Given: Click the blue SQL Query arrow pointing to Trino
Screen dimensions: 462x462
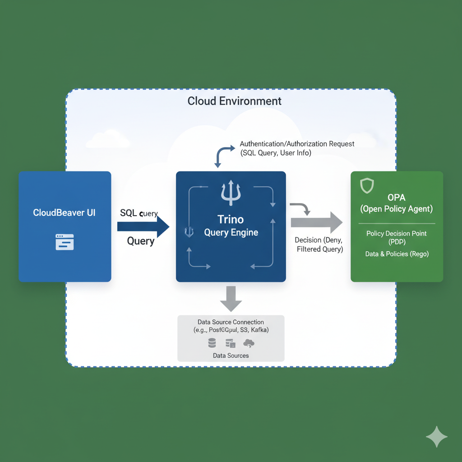Looking at the screenshot, I should point(143,226).
